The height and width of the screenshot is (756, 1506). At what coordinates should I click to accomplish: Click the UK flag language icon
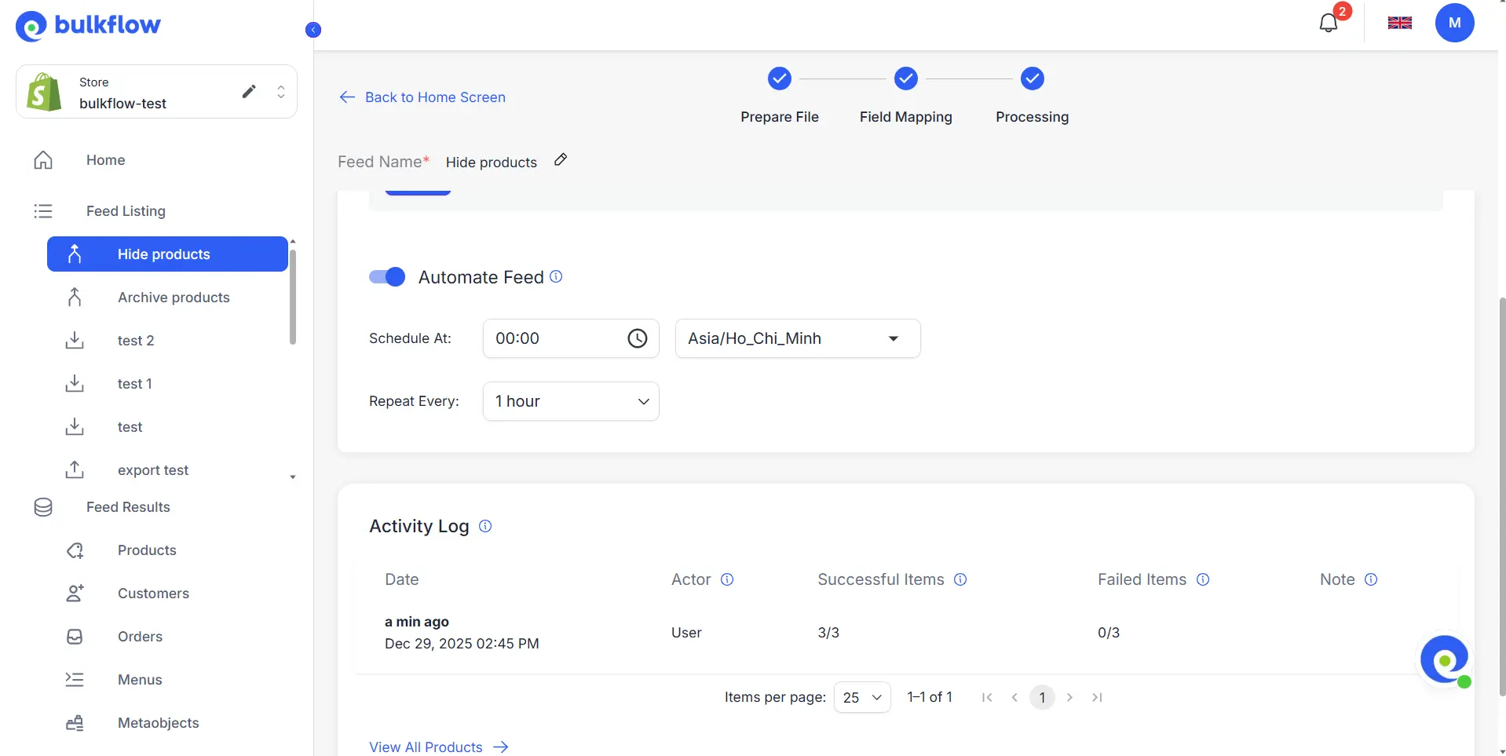tap(1400, 23)
